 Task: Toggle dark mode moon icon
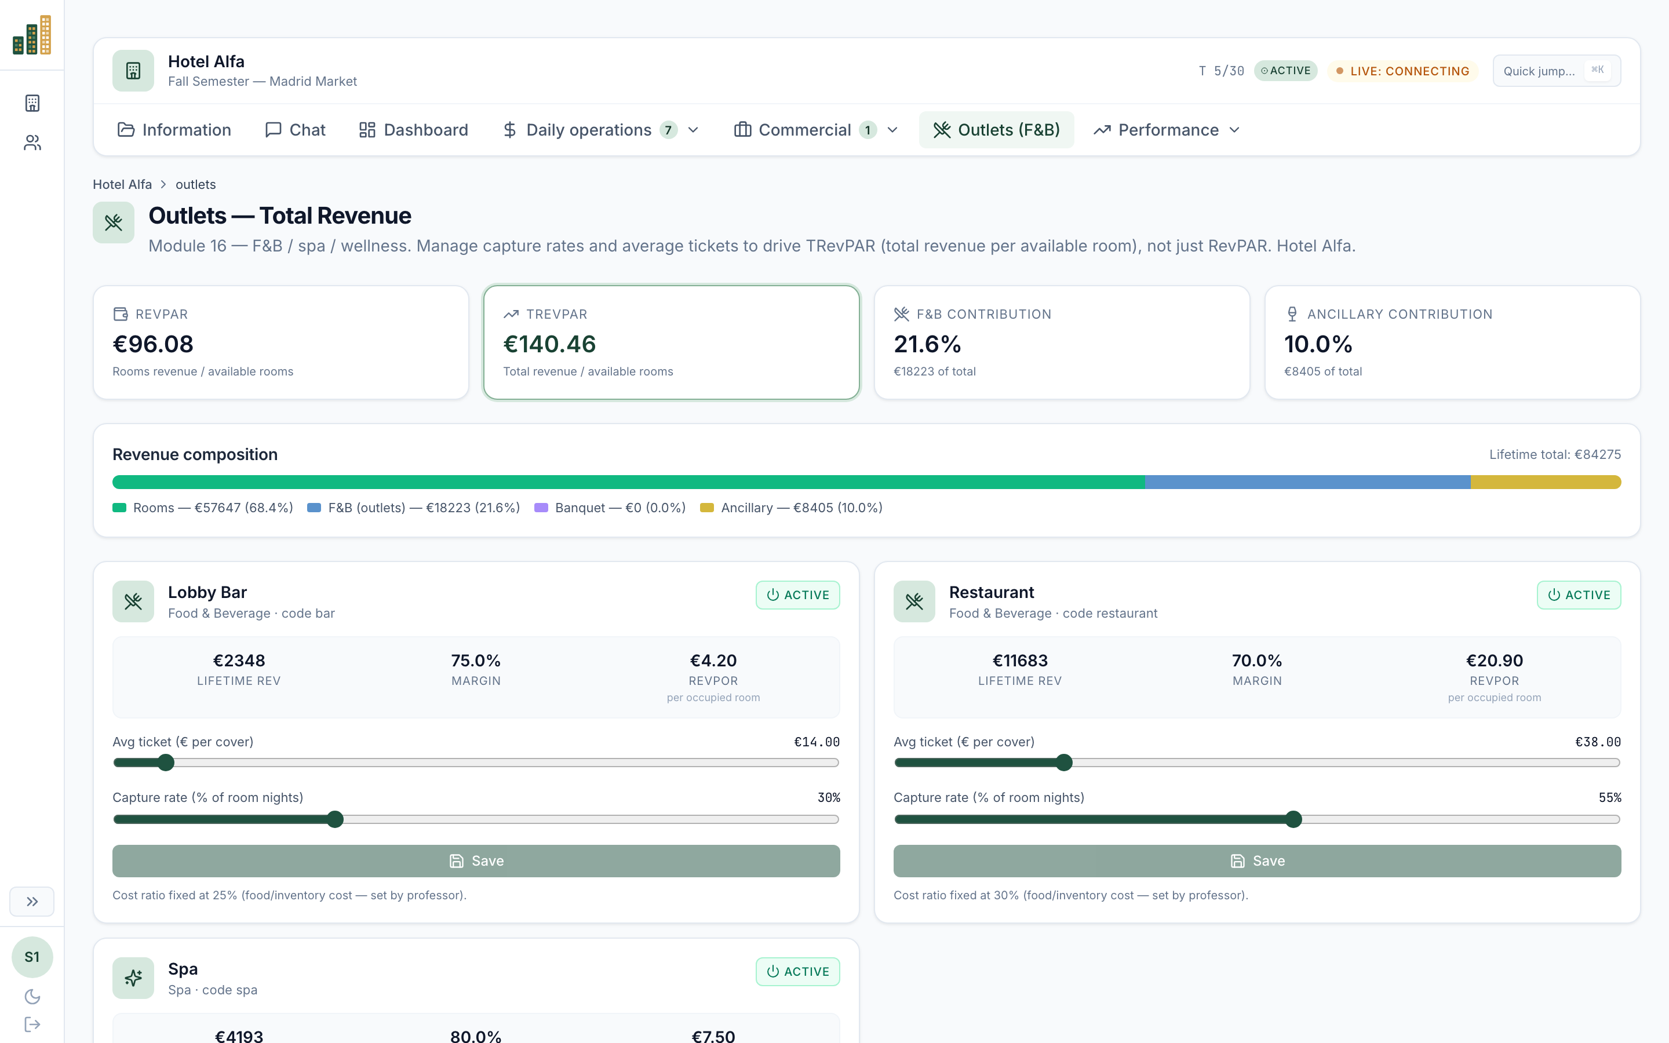(32, 996)
